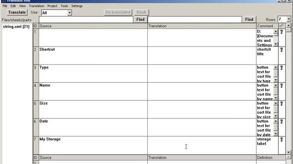Image resolution: width=293 pixels, height=164 pixels.
Task: Open the Edit menu
Action: [13, 6]
